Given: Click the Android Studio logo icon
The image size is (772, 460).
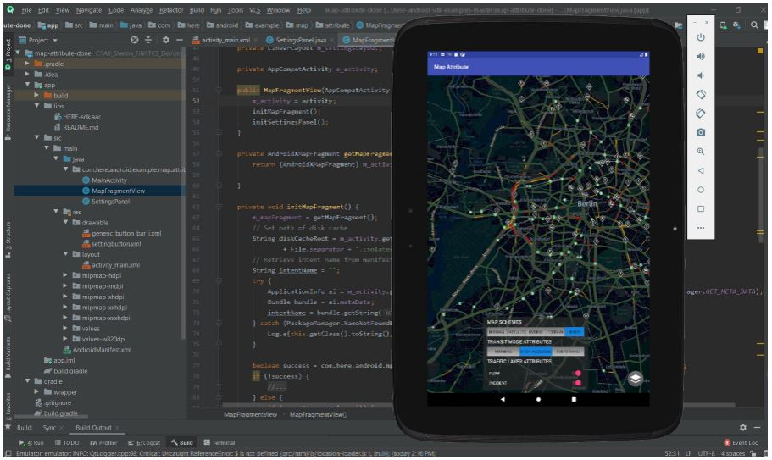Looking at the screenshot, I should click(10, 10).
